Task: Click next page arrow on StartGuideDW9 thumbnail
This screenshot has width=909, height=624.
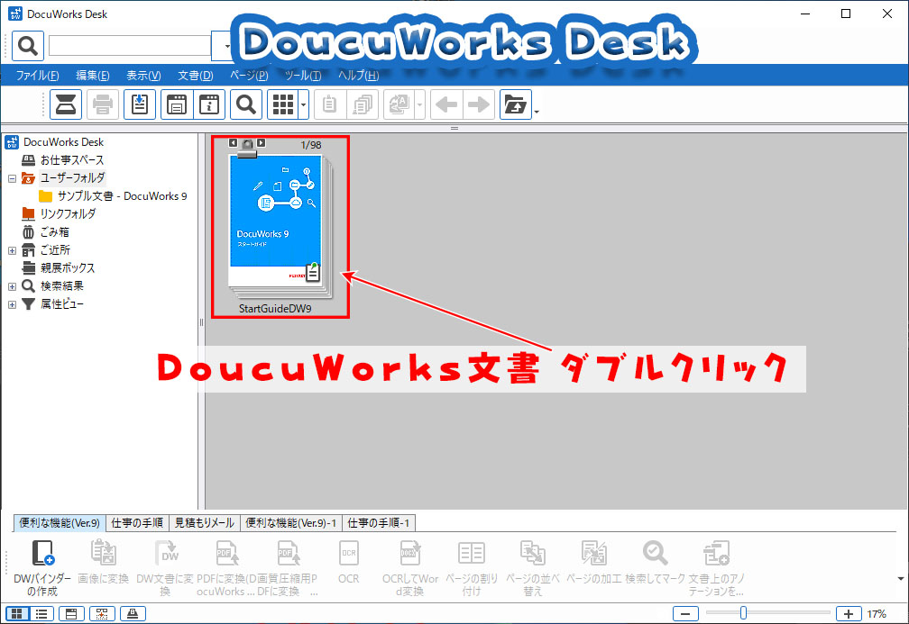Action: (x=261, y=143)
